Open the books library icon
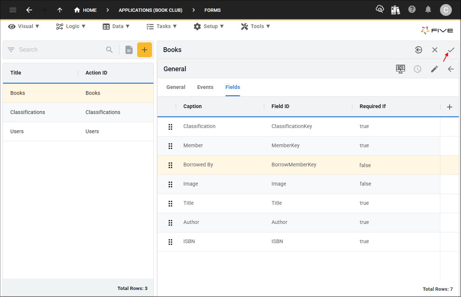 [x=396, y=10]
